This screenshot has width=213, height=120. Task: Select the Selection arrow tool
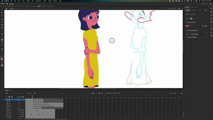pos(2,10)
